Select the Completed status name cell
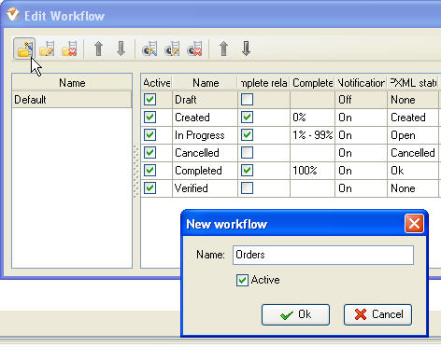The height and width of the screenshot is (347, 441). pos(205,171)
